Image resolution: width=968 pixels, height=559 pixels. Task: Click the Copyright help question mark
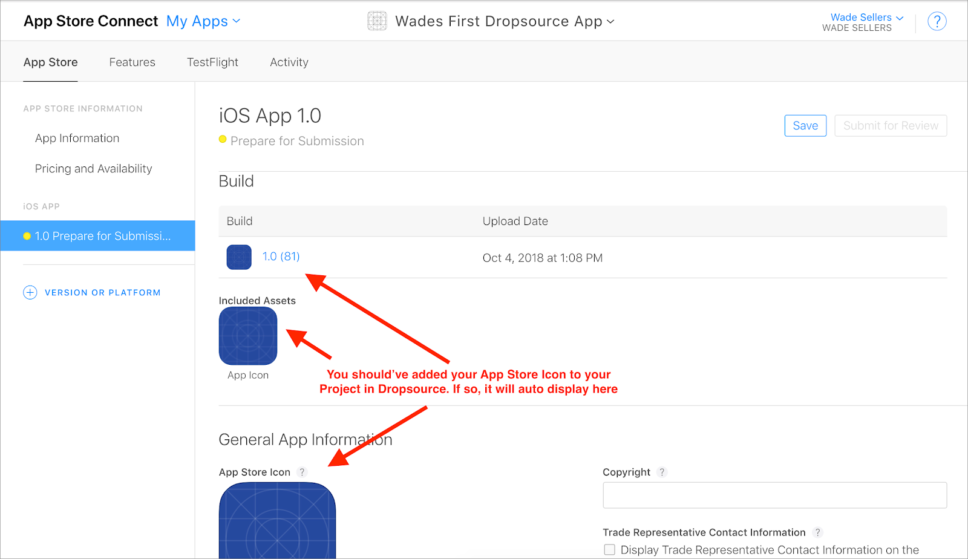coord(662,472)
